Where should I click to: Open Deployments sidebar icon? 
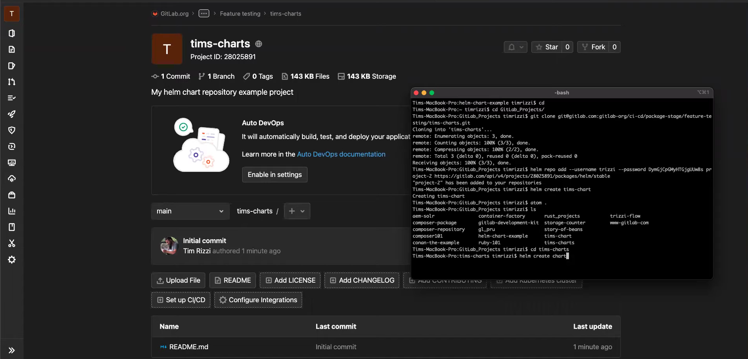coord(12,146)
